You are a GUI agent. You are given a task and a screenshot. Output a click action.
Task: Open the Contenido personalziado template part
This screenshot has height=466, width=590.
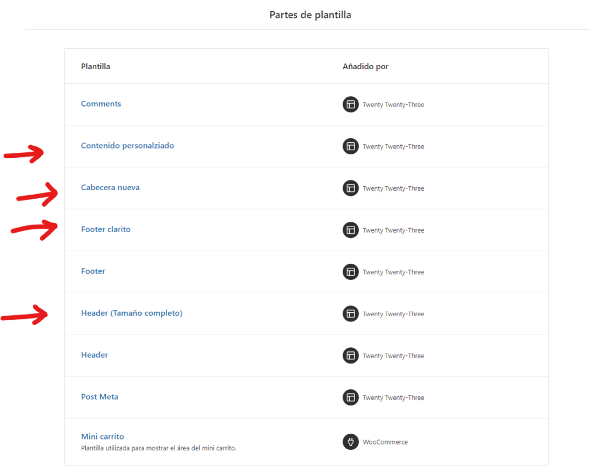[127, 146]
